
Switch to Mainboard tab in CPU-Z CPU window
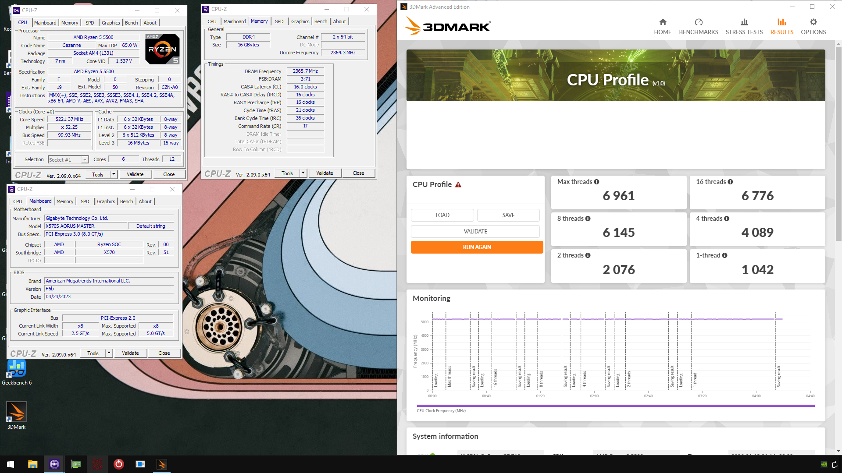tap(45, 23)
